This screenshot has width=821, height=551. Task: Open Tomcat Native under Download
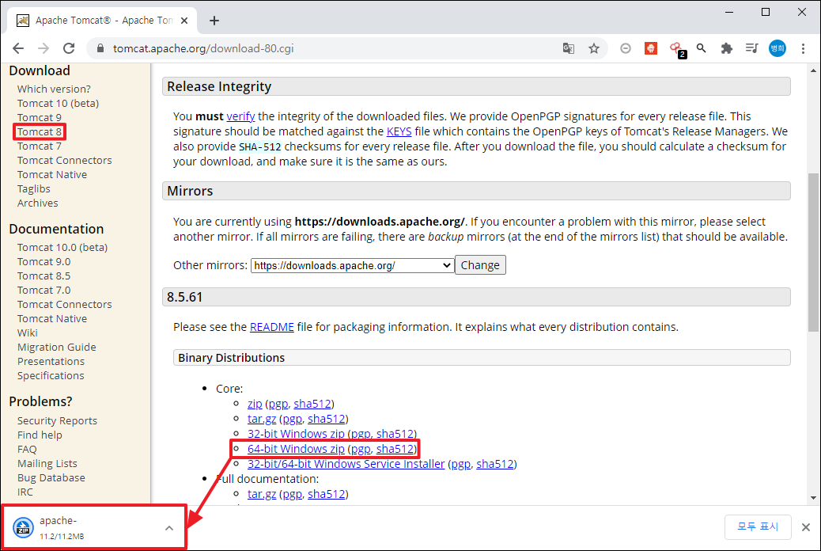[x=52, y=174]
